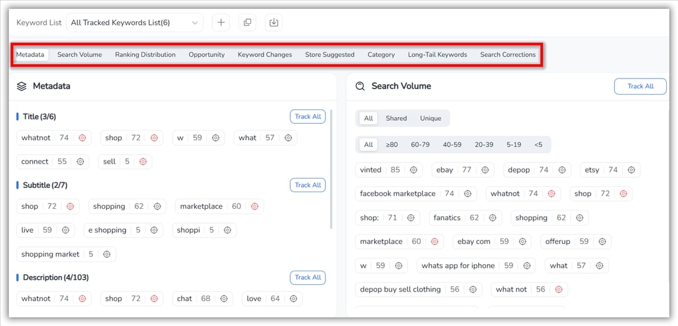Track the 'chat' keyword via its target icon
Image resolution: width=678 pixels, height=326 pixels.
coord(224,299)
